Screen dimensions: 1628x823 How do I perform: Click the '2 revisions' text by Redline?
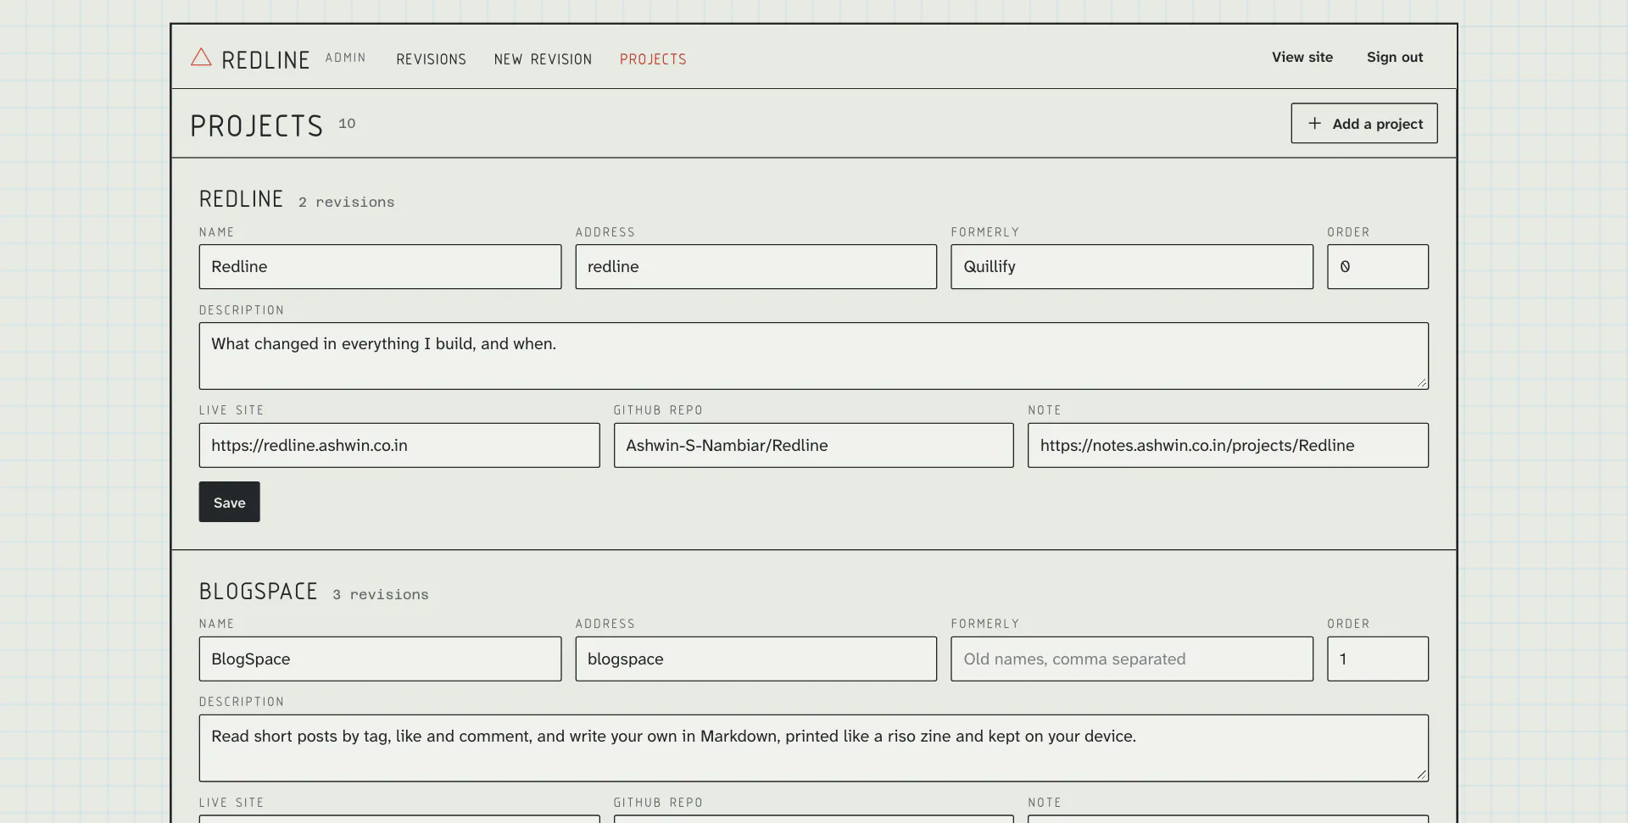tap(346, 202)
